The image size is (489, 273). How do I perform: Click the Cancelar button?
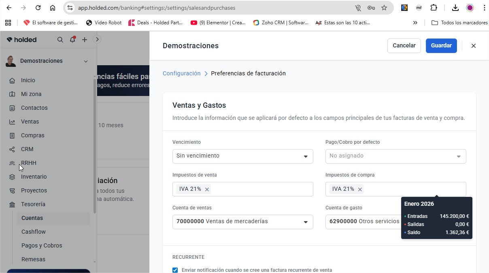(x=404, y=46)
